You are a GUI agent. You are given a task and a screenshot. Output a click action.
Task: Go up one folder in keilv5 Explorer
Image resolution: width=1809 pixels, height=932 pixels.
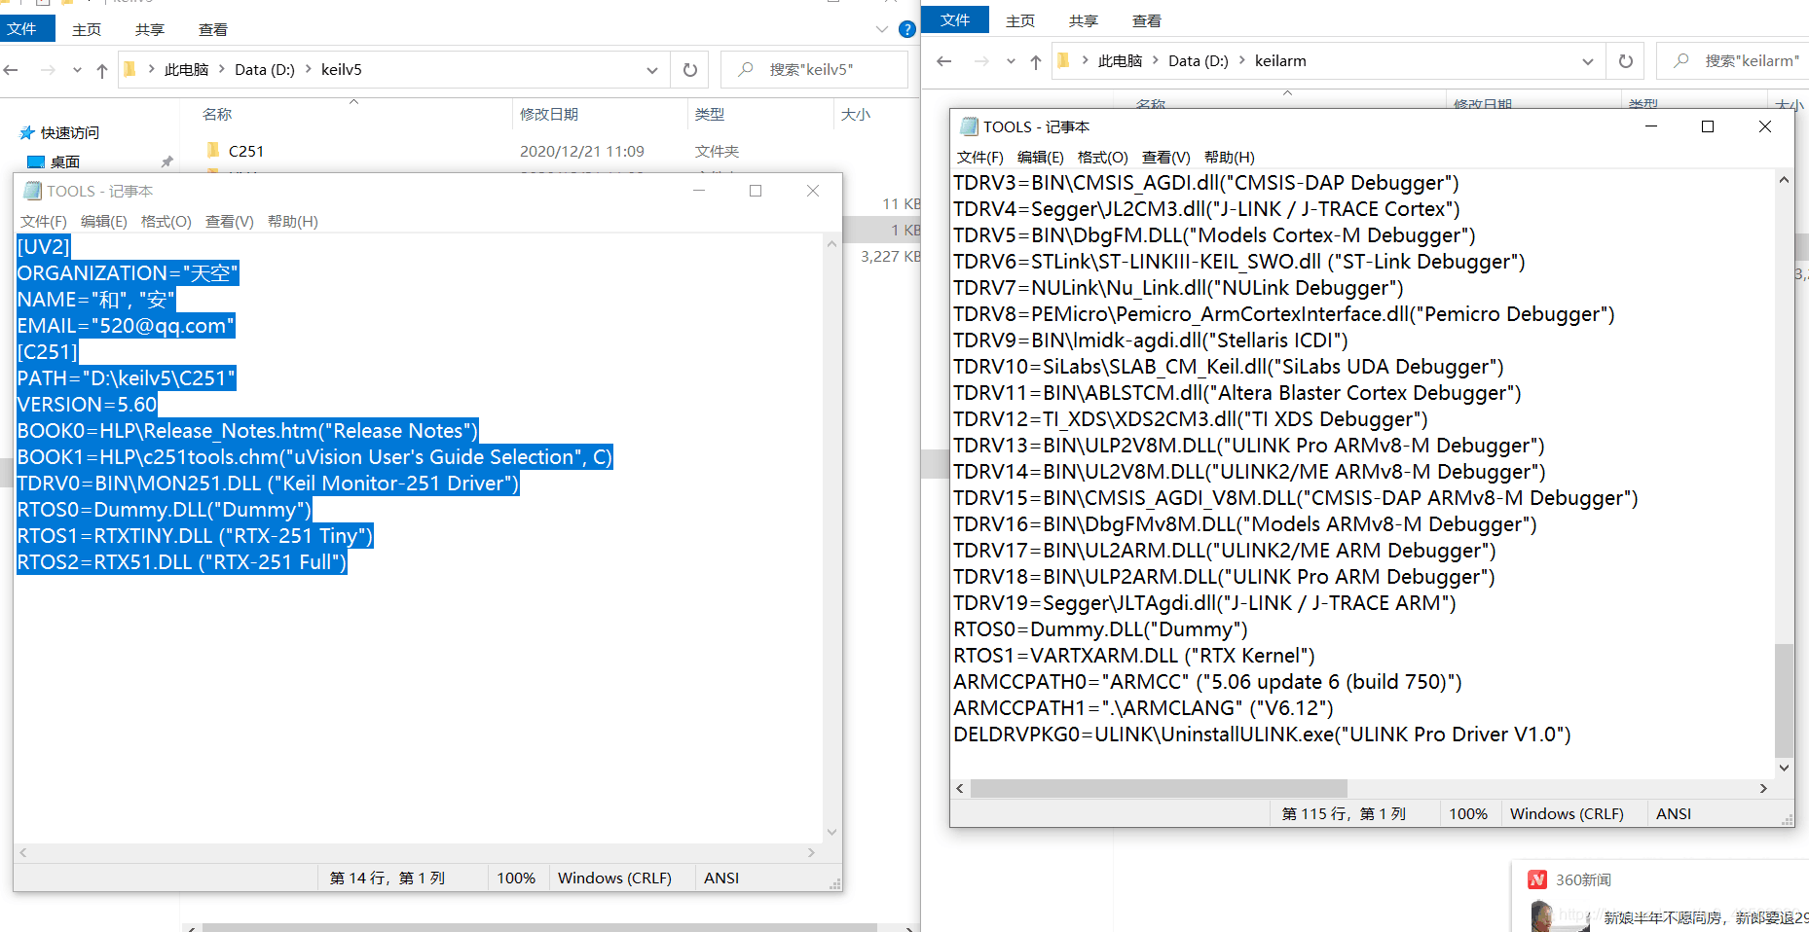[x=102, y=70]
